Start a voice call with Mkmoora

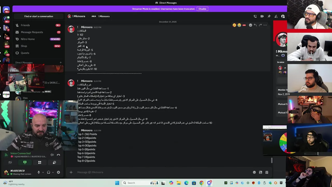click(x=255, y=16)
